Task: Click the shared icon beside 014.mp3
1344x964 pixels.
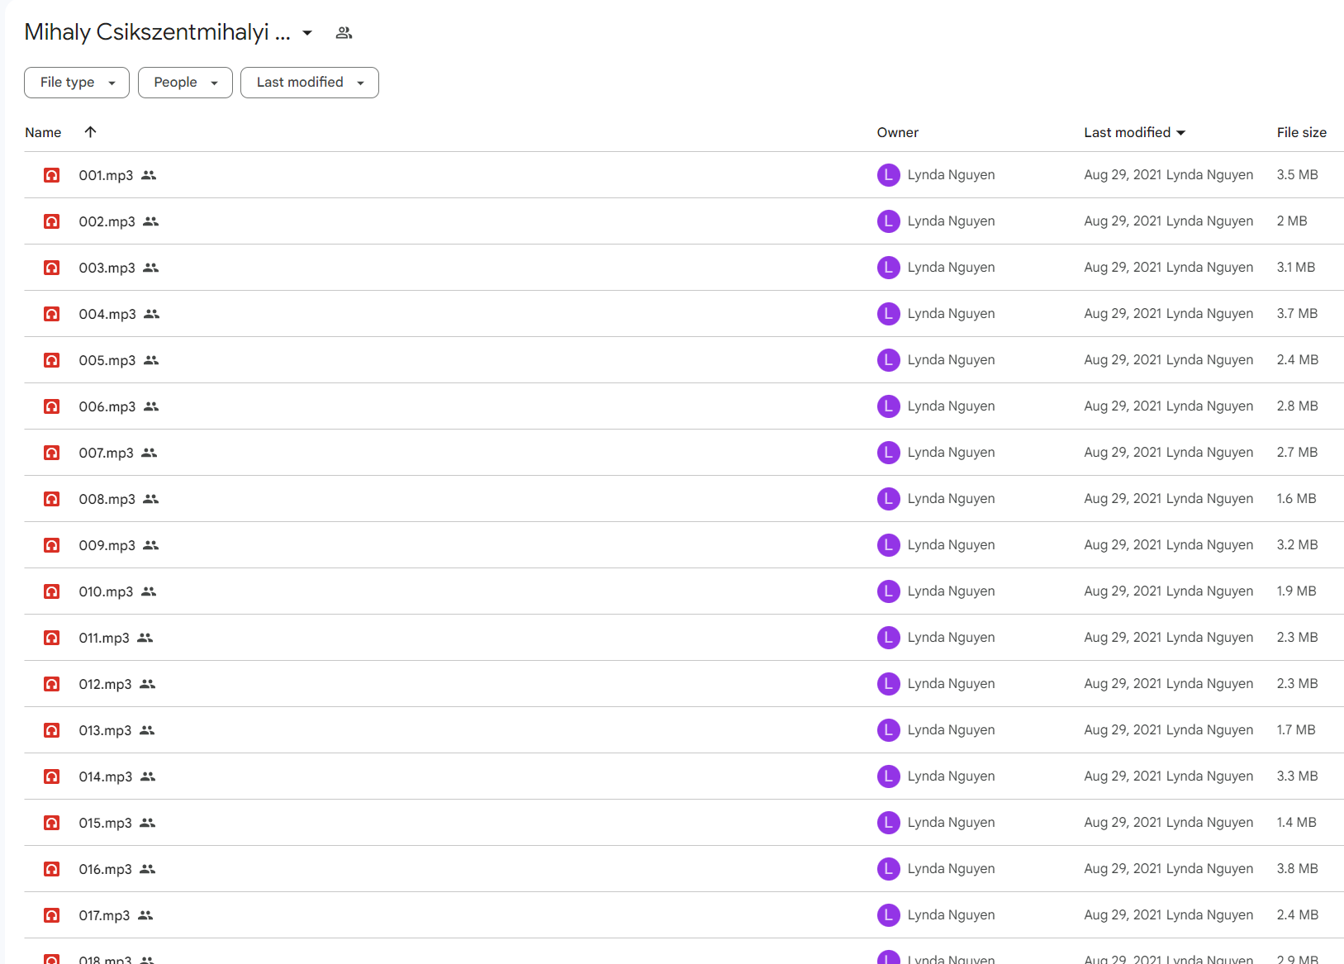Action: pyautogui.click(x=148, y=776)
